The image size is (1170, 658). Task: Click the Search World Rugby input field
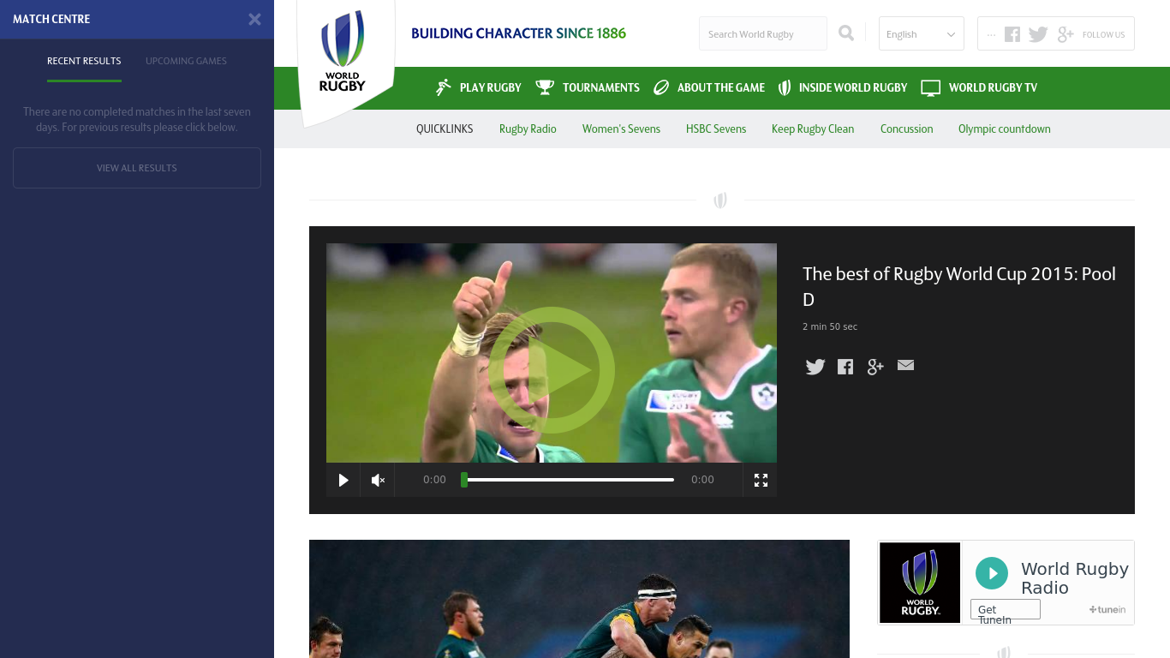pyautogui.click(x=762, y=33)
